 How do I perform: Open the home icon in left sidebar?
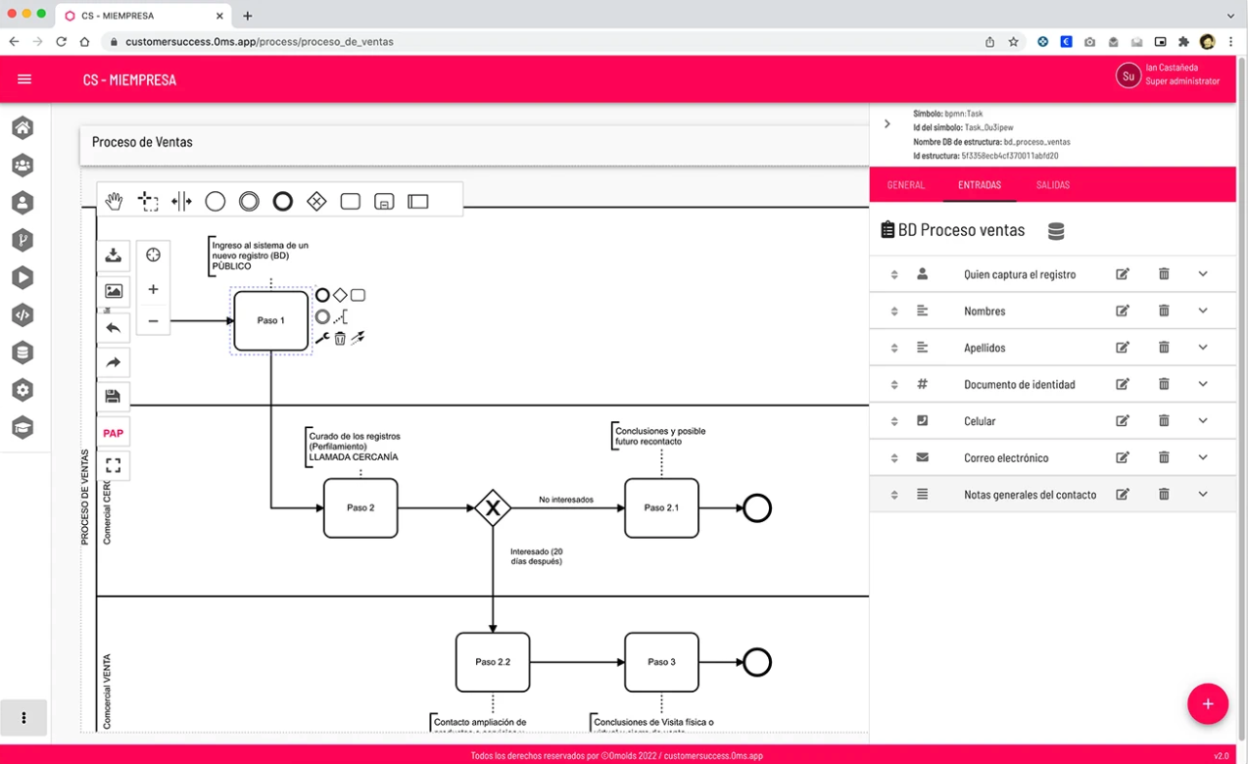click(x=23, y=127)
